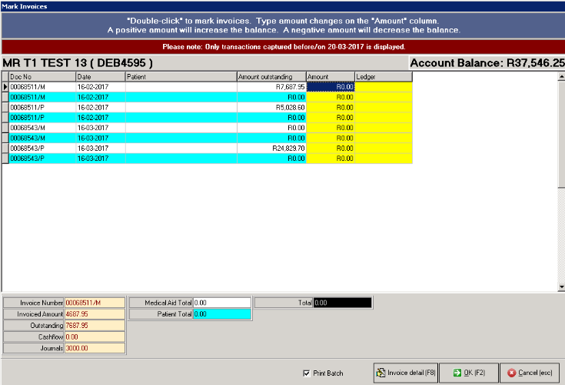The height and width of the screenshot is (385, 565).
Task: Click the Medical Aid Total field
Action: point(221,303)
